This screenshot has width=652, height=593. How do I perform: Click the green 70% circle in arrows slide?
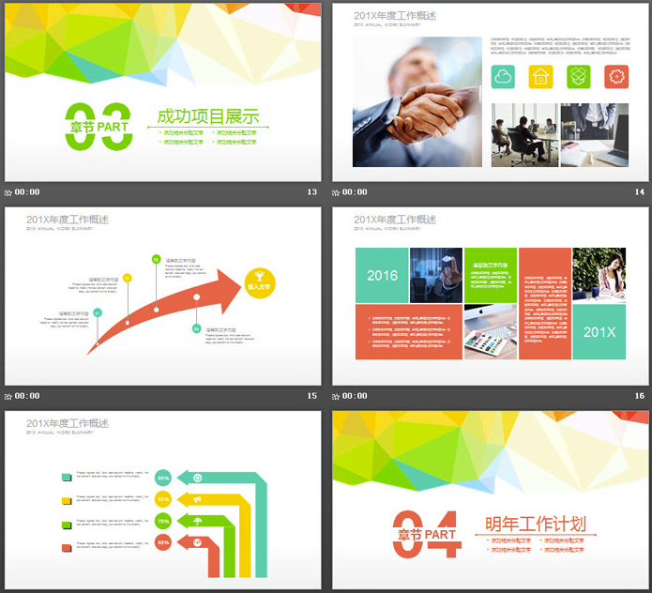point(163,521)
